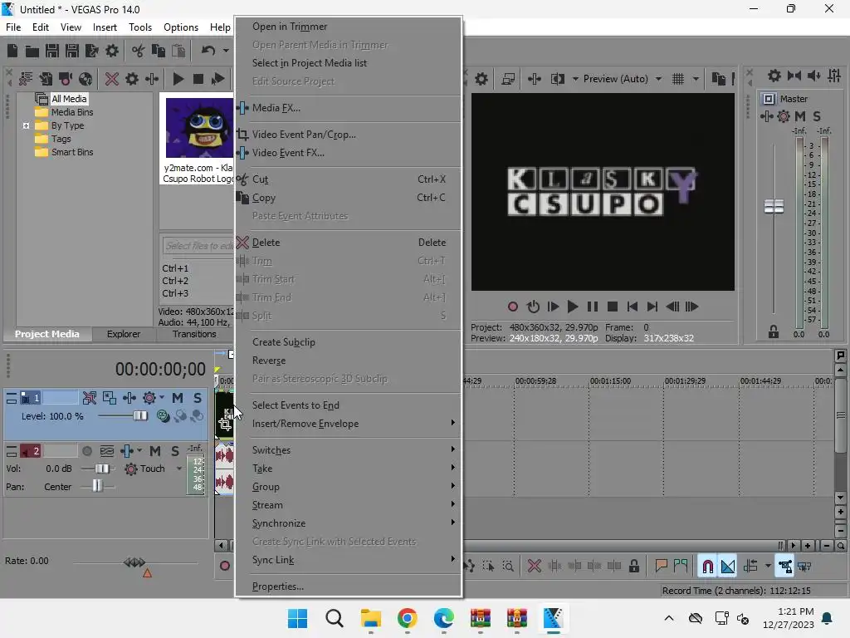Screen dimensions: 850x638
Task: Choose Video Event Pan/Crop menu entry
Action: 349,135
